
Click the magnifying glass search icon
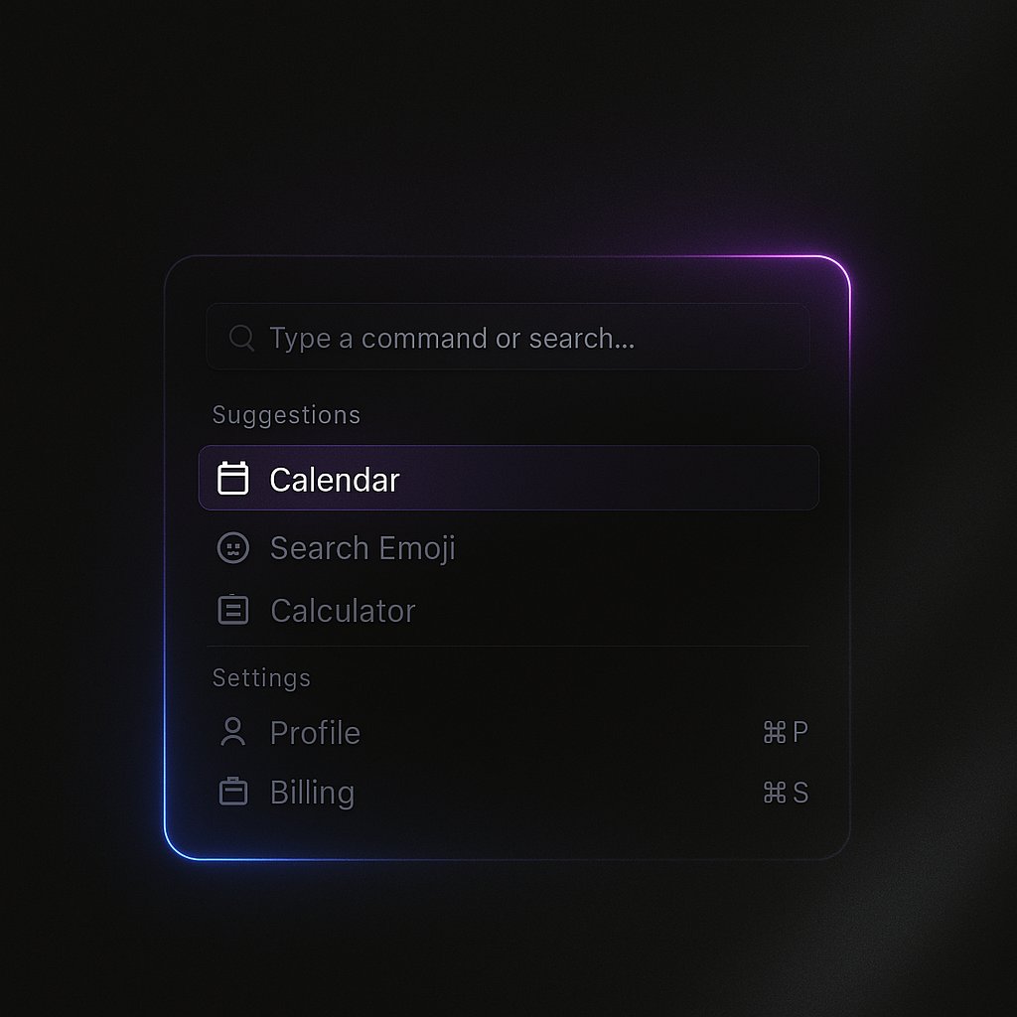240,338
